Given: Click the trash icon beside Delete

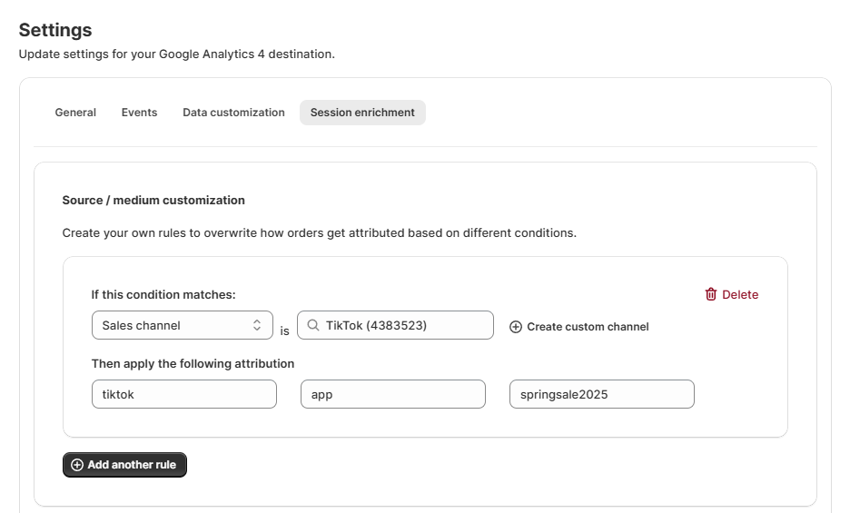Looking at the screenshot, I should tap(711, 294).
